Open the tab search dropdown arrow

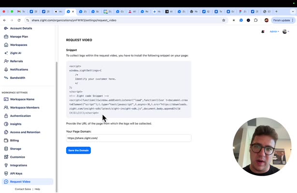[293, 12]
